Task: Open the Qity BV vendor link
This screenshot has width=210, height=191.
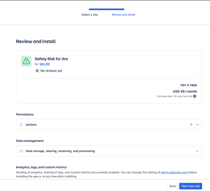Action: [x=45, y=64]
